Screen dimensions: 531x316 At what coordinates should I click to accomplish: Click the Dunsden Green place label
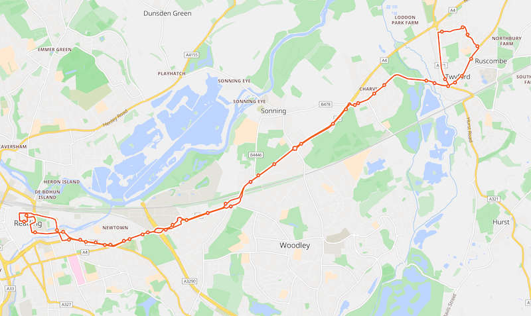167,13
